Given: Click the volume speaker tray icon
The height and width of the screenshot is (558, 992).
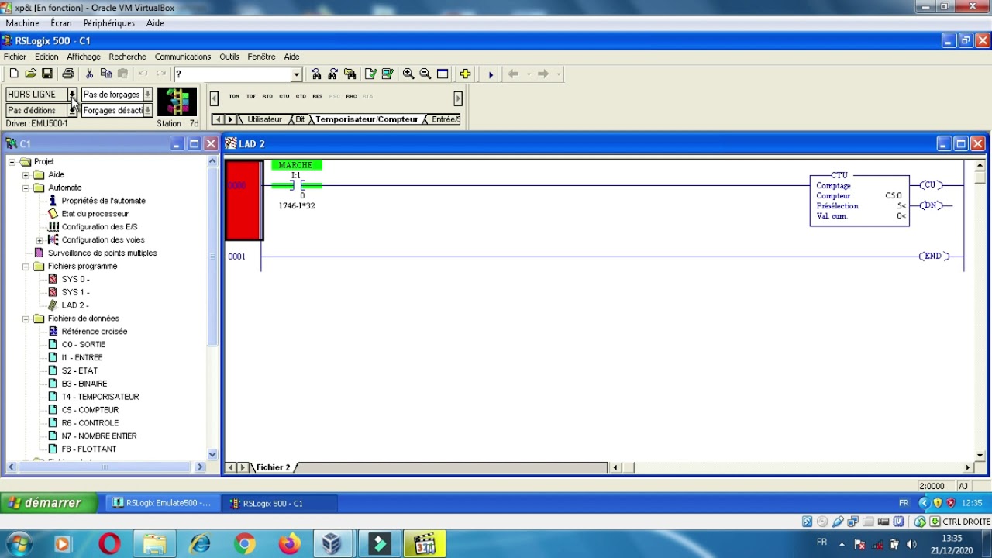Looking at the screenshot, I should click(x=911, y=544).
